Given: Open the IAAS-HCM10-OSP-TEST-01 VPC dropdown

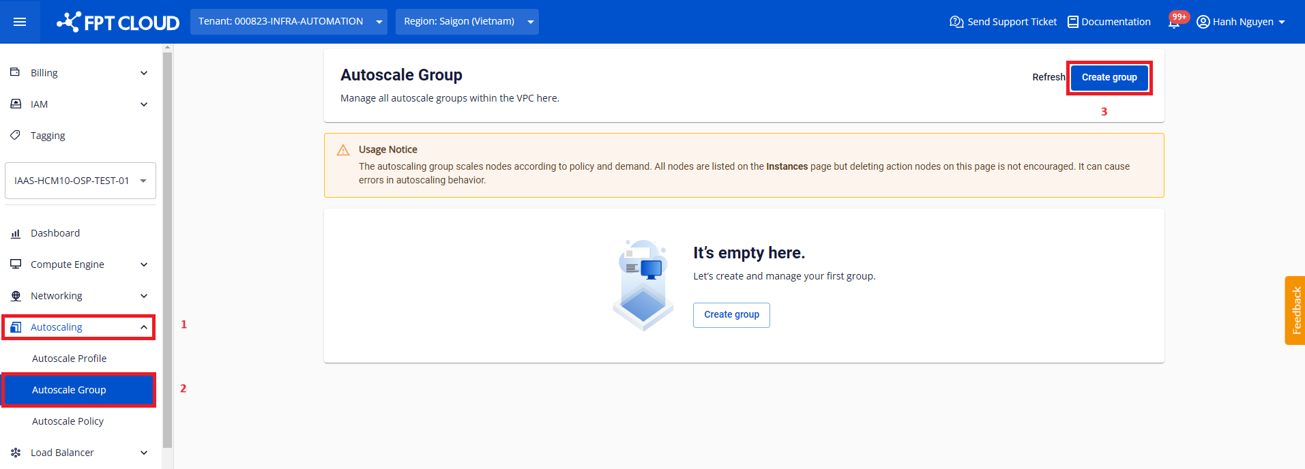Looking at the screenshot, I should click(x=80, y=181).
